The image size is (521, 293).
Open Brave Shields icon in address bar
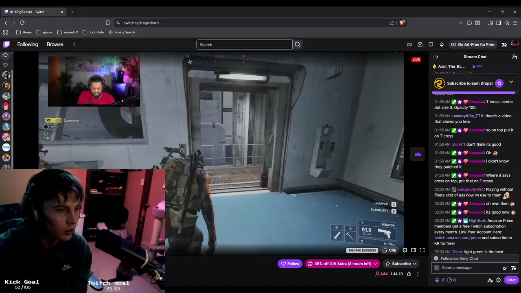tap(402, 23)
